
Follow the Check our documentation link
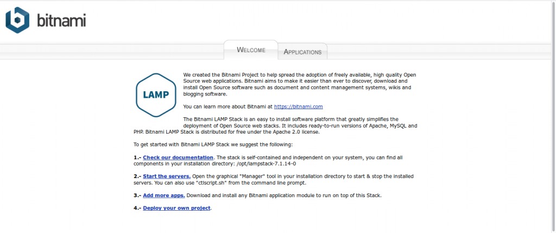tap(178, 158)
